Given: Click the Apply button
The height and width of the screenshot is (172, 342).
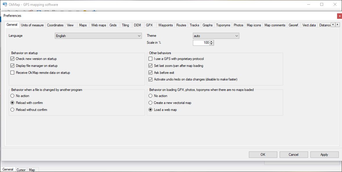Looking at the screenshot, I should (324, 155).
